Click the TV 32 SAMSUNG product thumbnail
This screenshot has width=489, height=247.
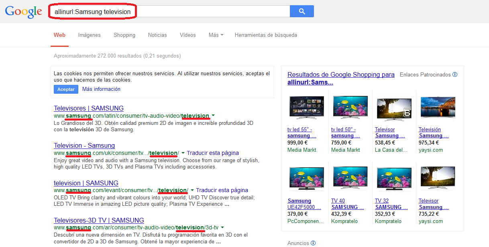(394, 179)
